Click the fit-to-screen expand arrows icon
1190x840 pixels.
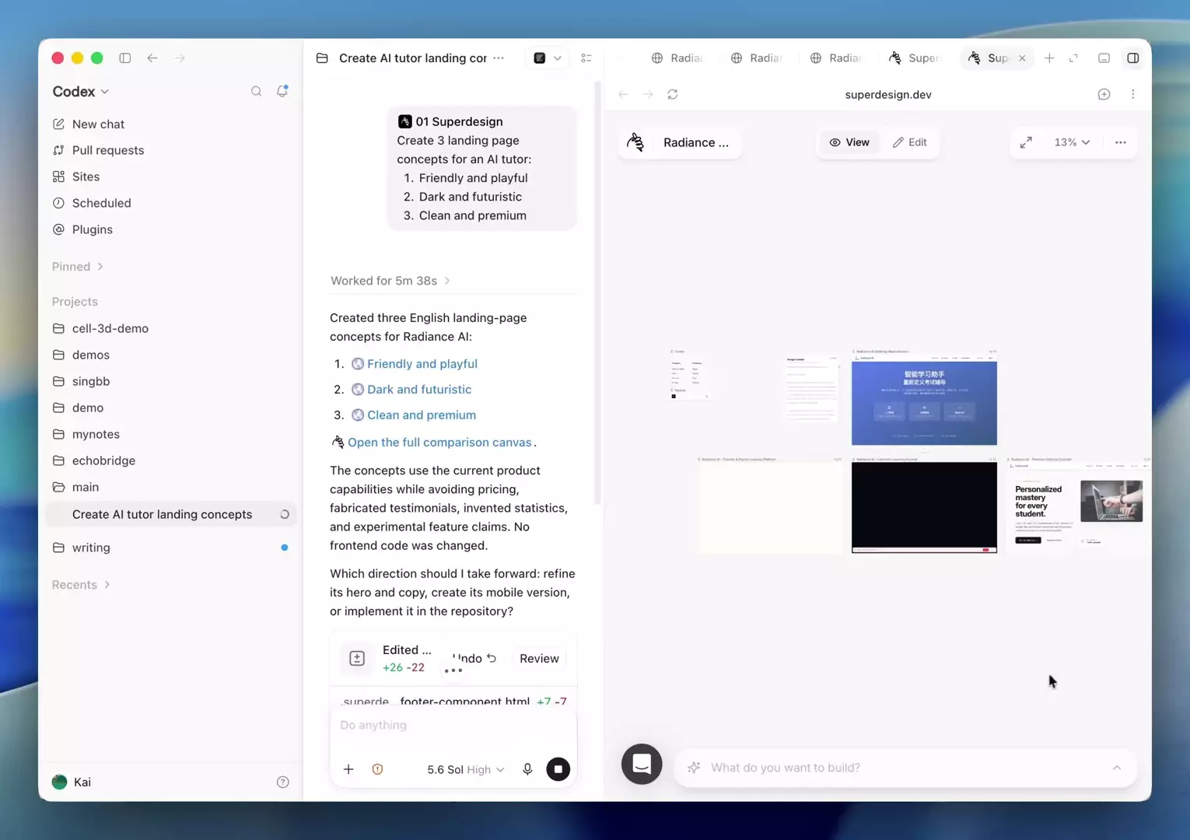point(1026,142)
